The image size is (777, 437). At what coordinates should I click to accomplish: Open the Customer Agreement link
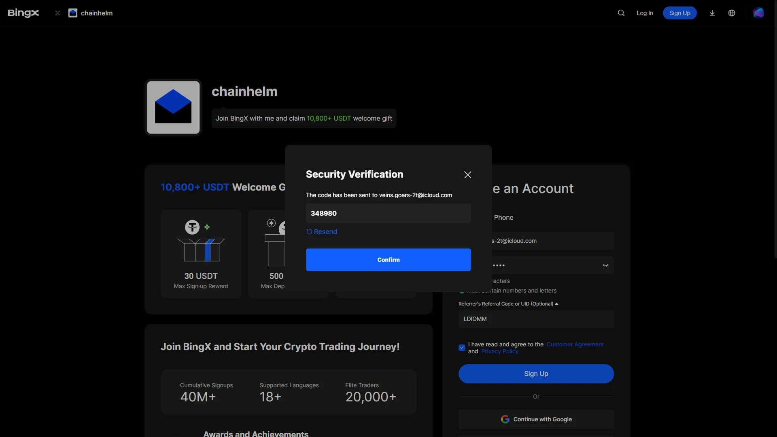(575, 344)
